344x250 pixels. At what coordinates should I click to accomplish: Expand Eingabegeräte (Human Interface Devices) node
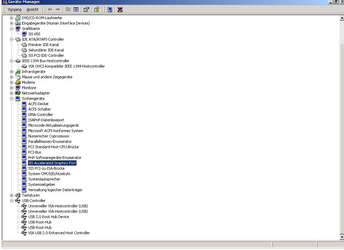tap(12, 23)
